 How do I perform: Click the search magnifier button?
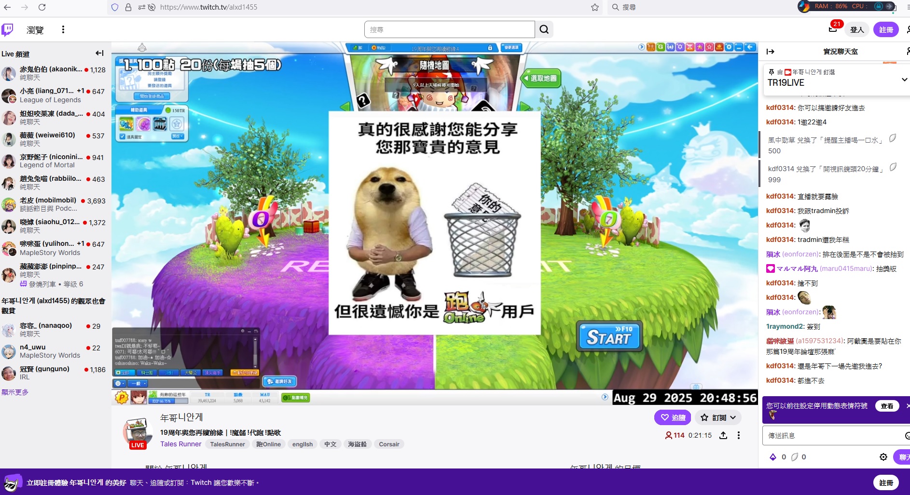544,29
